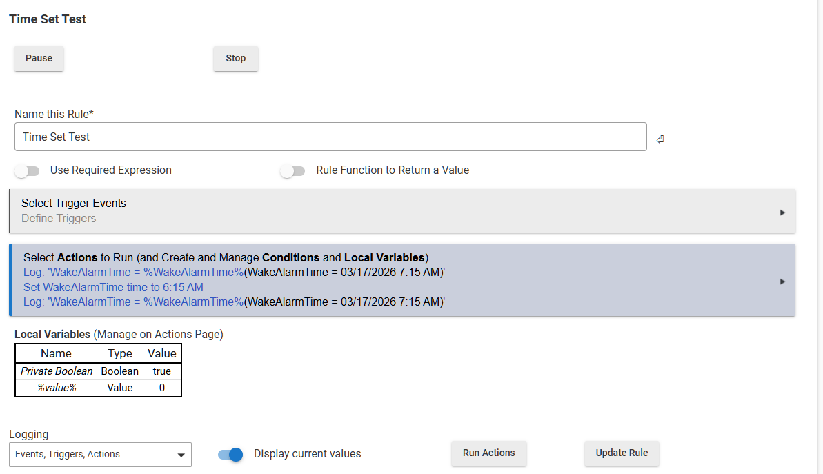Click the Update Rule button
The image size is (823, 474).
click(622, 453)
